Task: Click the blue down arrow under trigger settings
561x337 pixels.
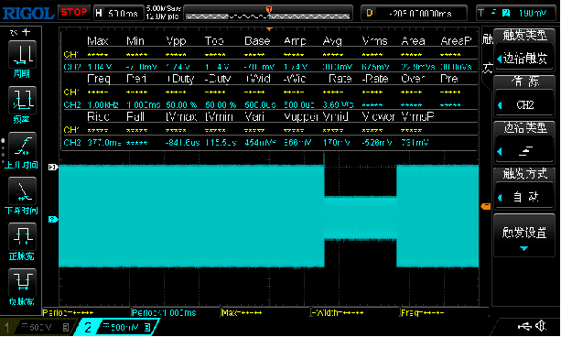Action: pyautogui.click(x=523, y=248)
